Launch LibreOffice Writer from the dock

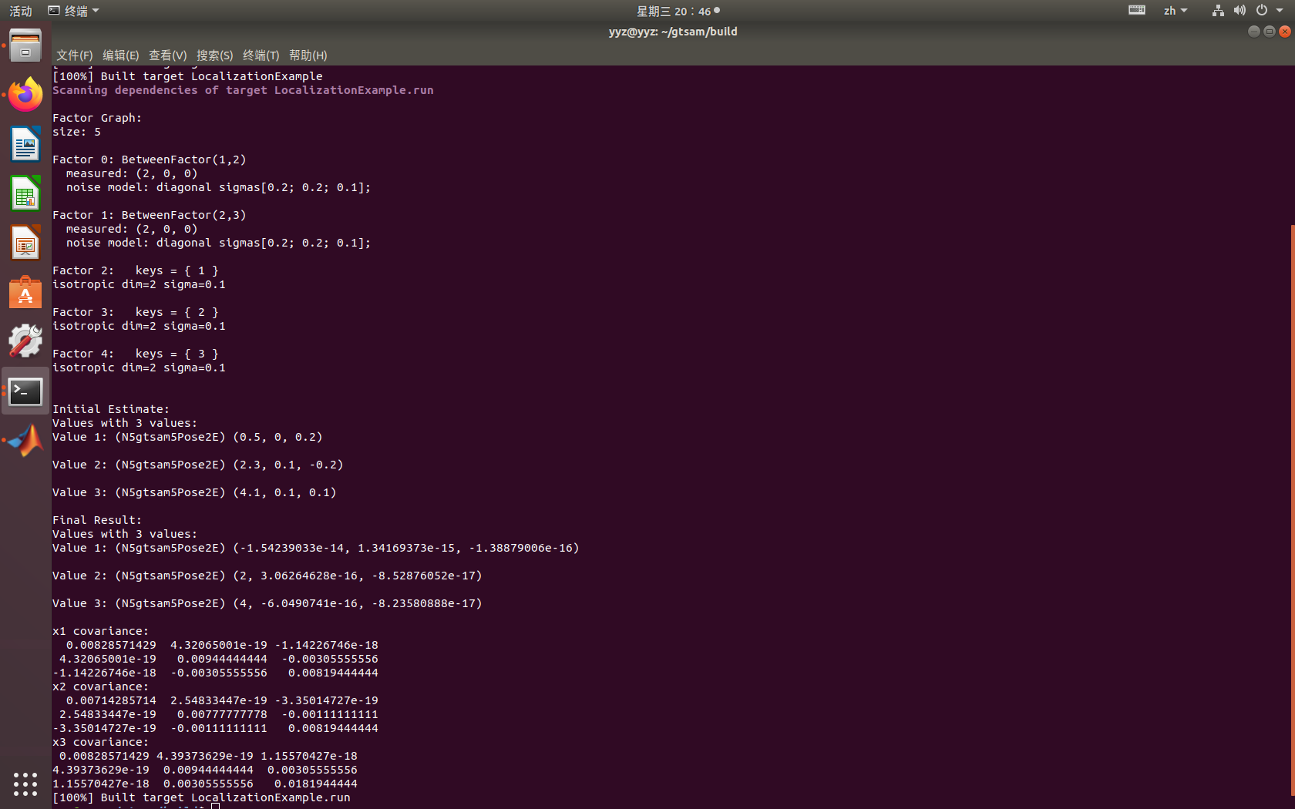click(25, 144)
